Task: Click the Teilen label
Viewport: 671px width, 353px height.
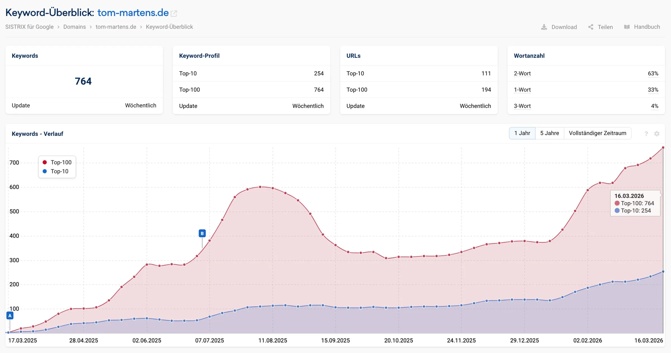Action: pos(605,27)
